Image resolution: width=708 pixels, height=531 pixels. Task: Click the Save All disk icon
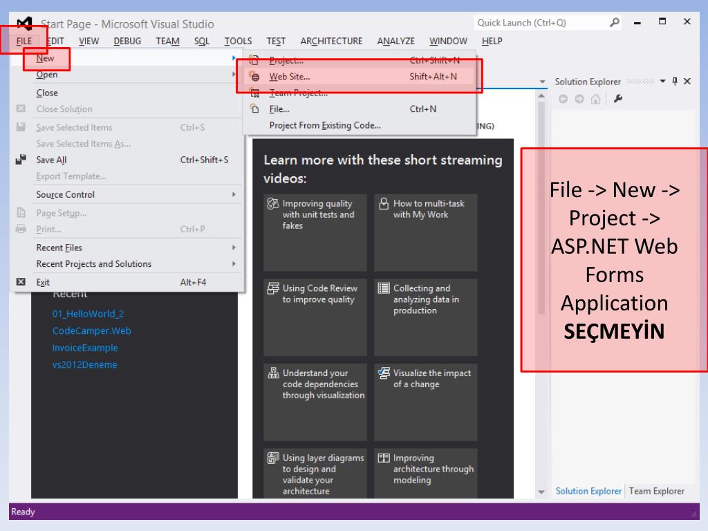(x=21, y=160)
